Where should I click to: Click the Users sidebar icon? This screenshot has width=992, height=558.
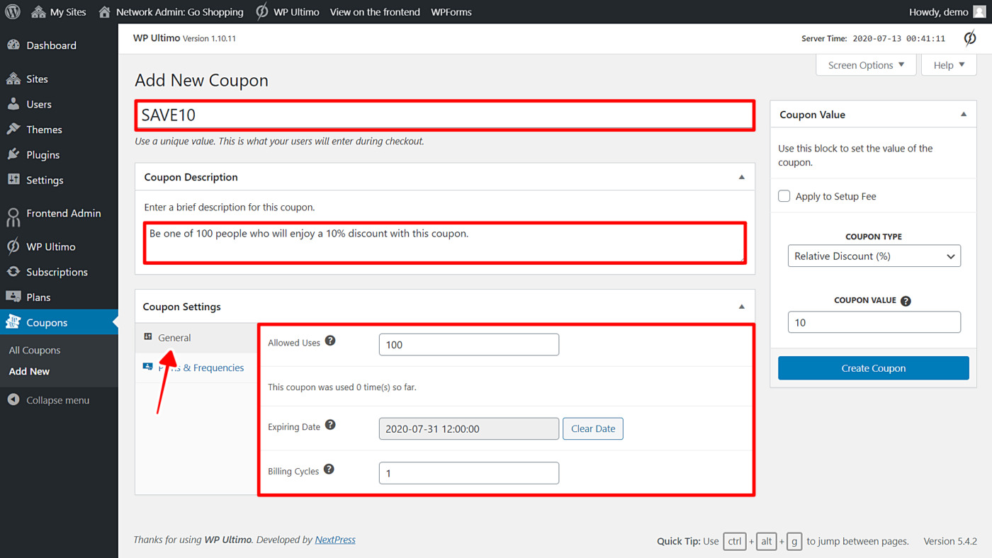tap(13, 104)
